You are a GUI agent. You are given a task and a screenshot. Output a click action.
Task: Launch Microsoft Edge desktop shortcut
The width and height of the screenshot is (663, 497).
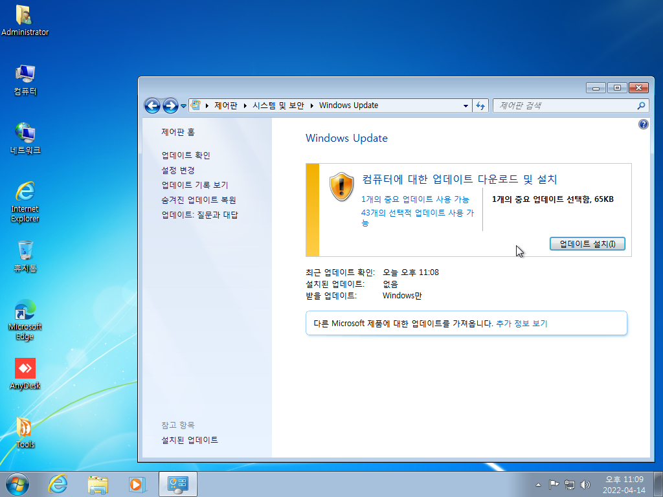pos(25,320)
